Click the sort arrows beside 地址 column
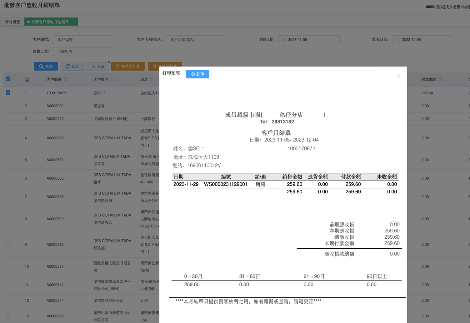 [x=152, y=80]
